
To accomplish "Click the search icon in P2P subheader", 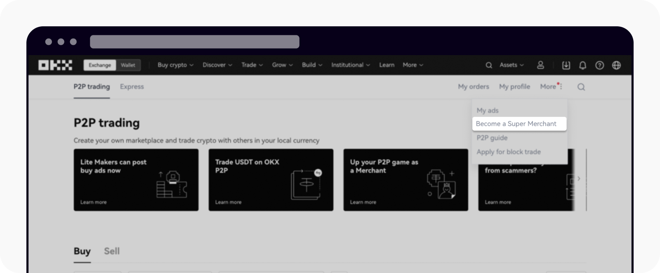I will [x=581, y=87].
